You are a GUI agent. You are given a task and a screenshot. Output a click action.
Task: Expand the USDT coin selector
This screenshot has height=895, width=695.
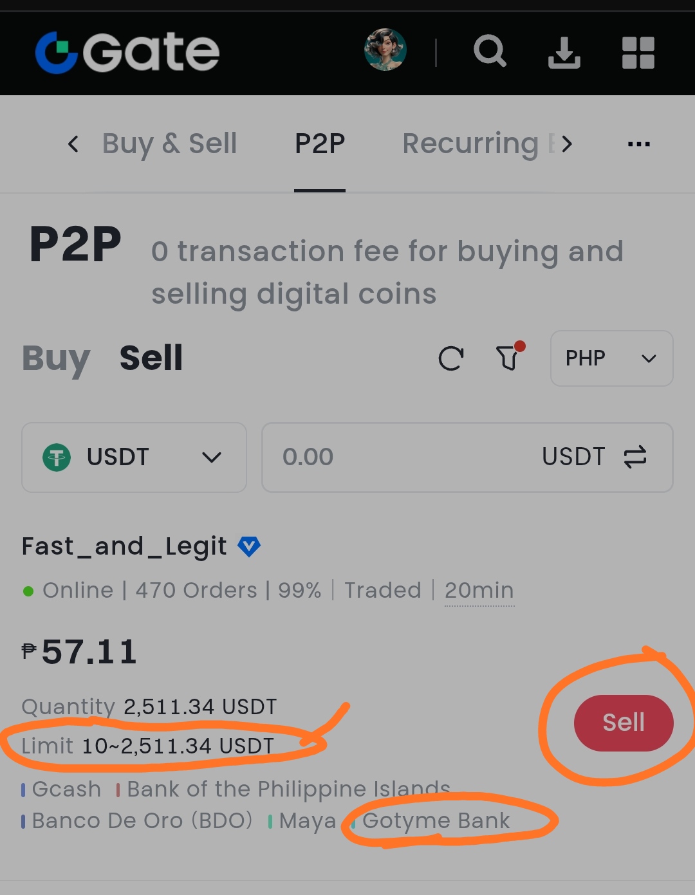(134, 457)
